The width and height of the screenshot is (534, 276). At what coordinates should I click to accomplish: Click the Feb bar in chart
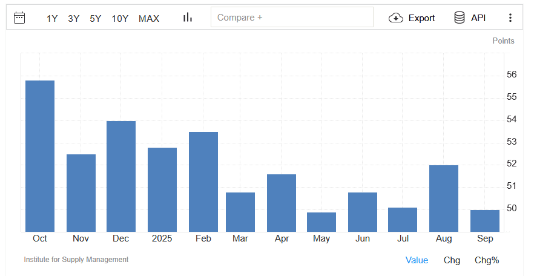click(x=203, y=182)
